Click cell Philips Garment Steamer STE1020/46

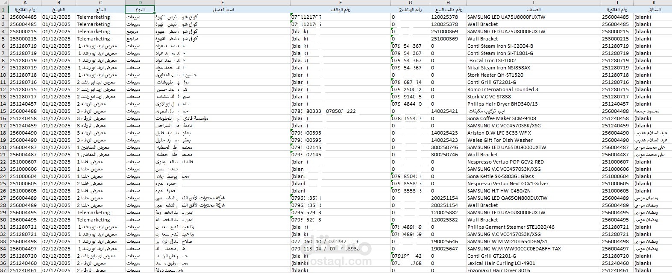[x=534, y=227]
